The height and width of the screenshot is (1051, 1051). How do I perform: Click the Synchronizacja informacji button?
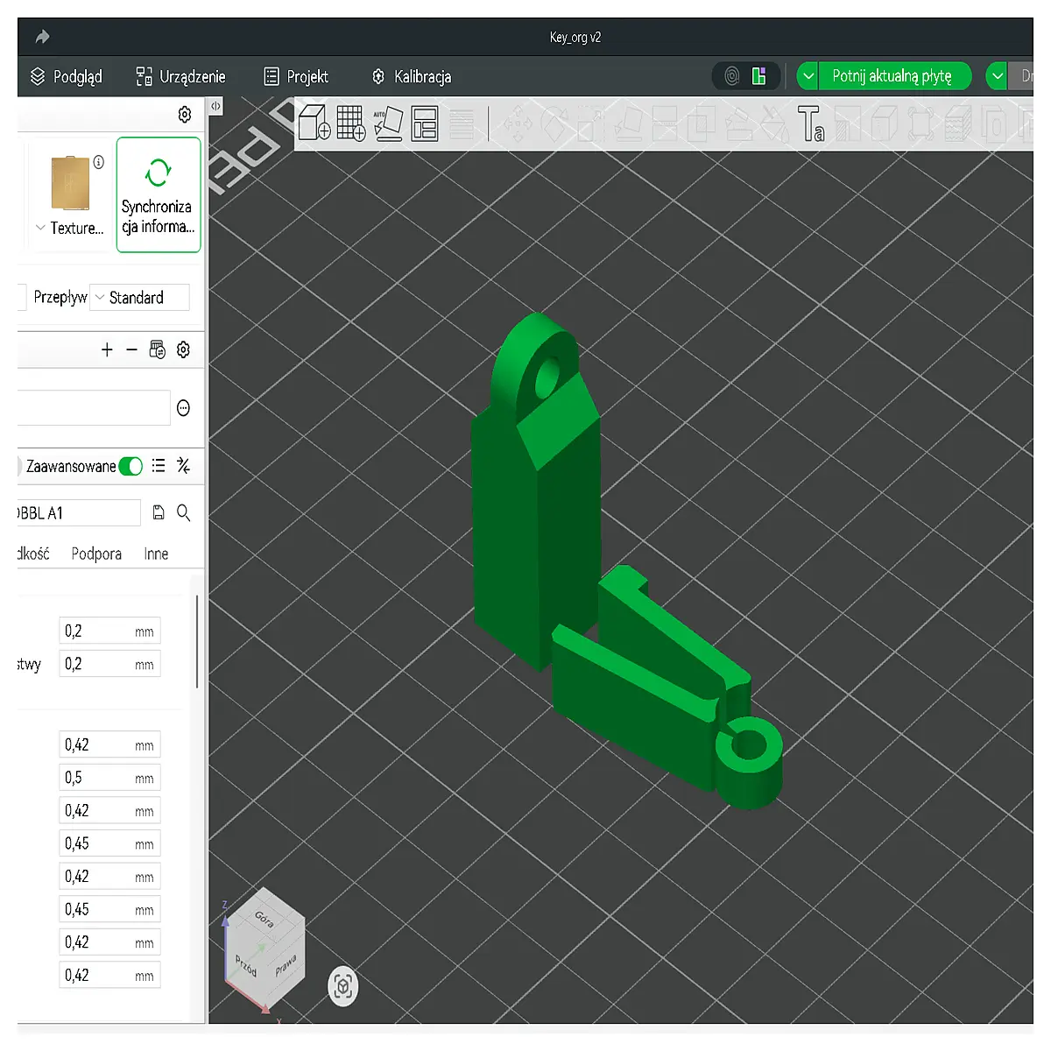click(159, 194)
